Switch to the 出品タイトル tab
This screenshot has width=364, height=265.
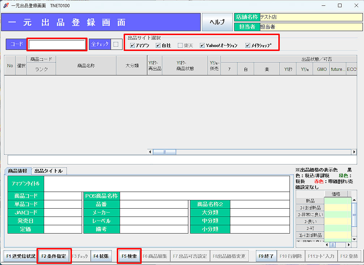tap(48, 171)
